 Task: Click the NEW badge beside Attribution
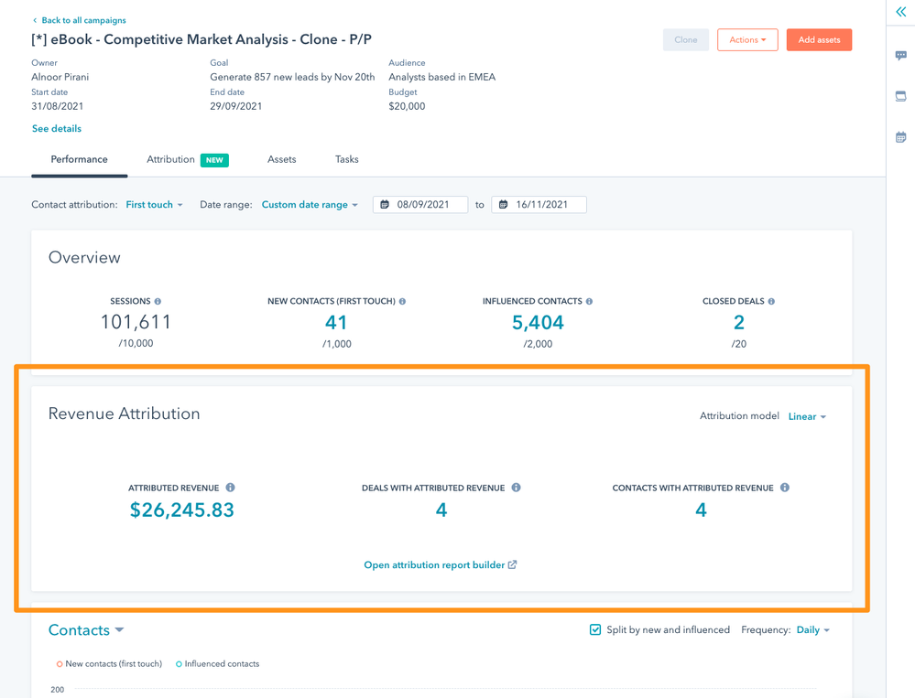214,160
